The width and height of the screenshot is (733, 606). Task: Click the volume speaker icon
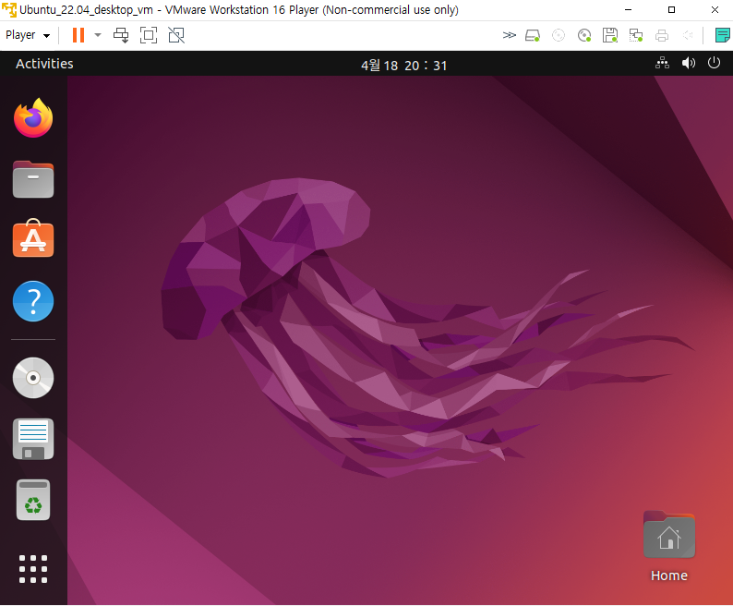coord(688,63)
